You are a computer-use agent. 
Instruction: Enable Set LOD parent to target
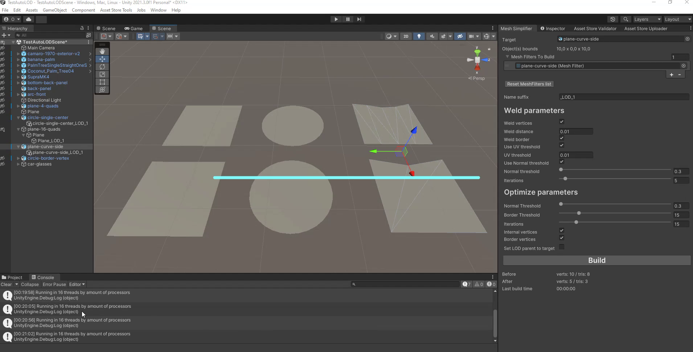tap(562, 247)
